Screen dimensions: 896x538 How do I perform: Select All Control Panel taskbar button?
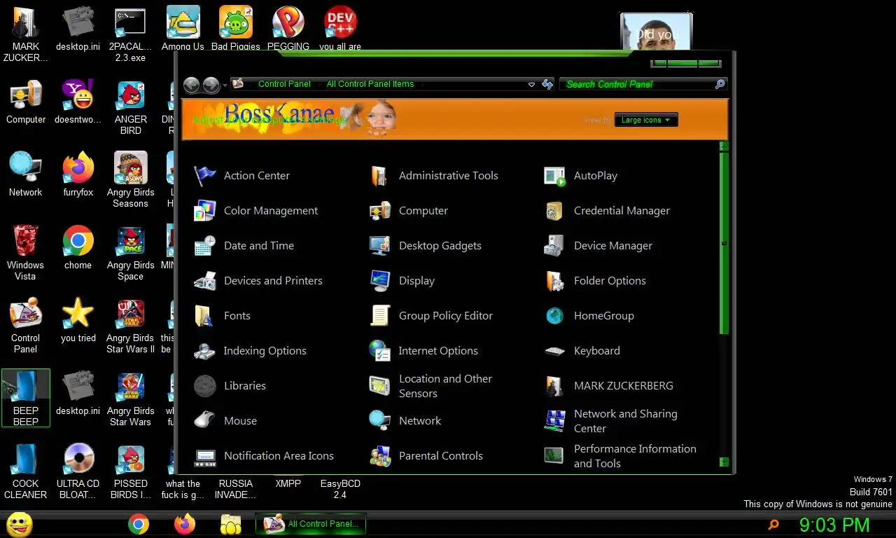311,524
